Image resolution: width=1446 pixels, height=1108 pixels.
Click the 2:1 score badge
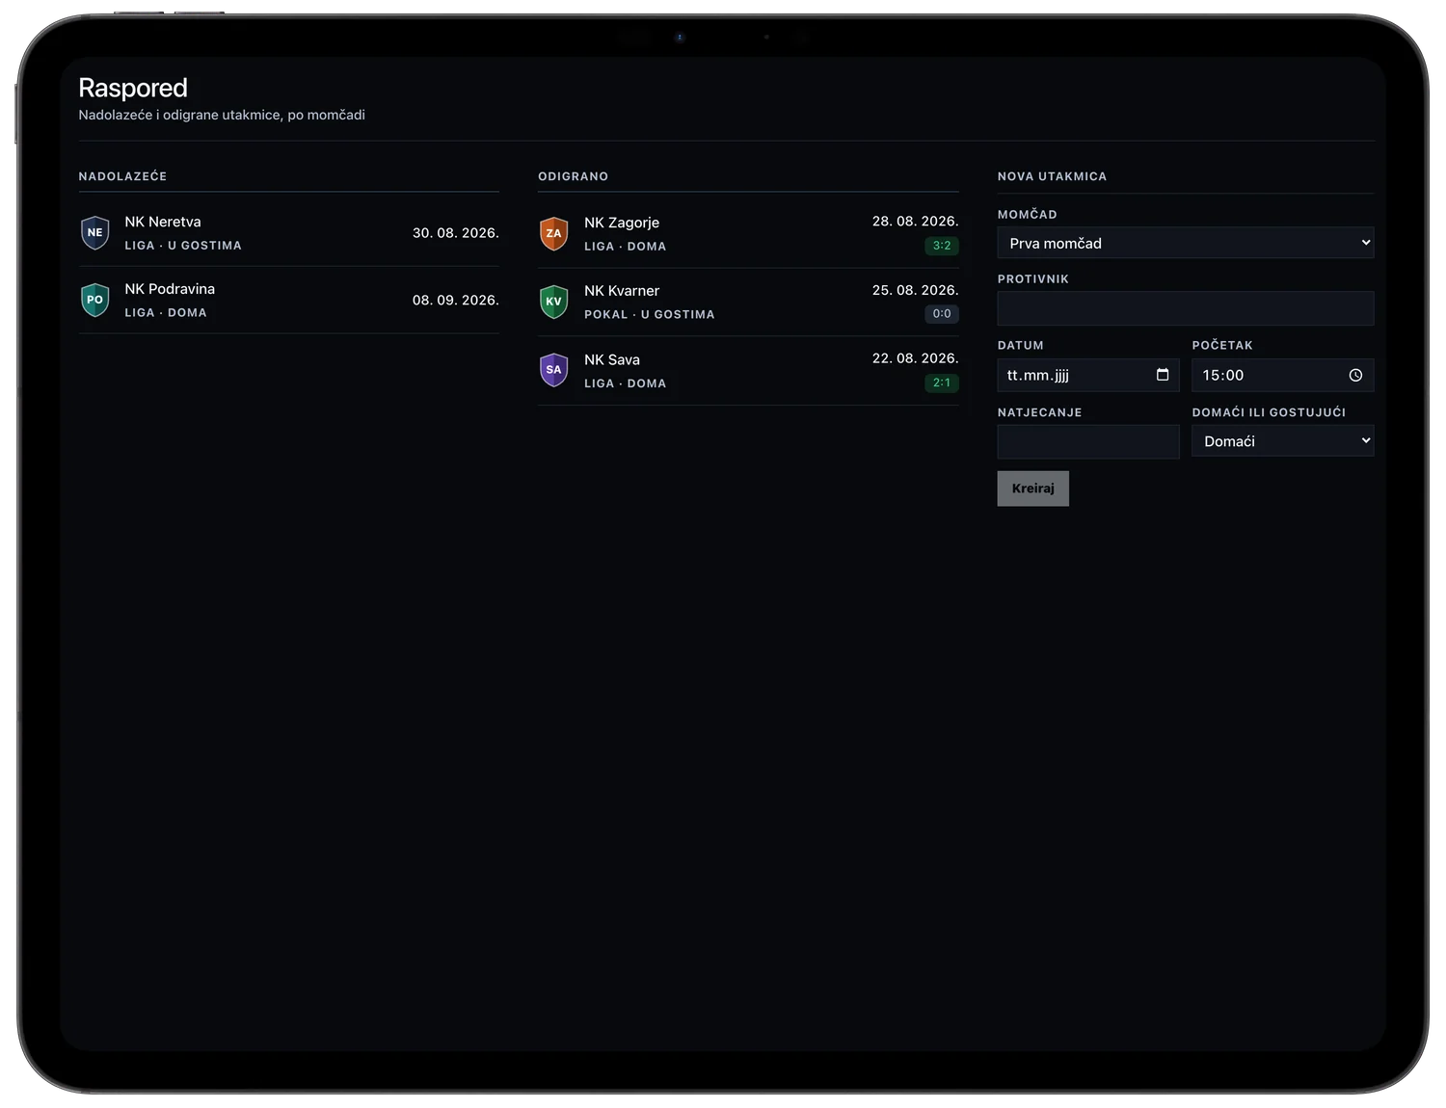coord(942,383)
